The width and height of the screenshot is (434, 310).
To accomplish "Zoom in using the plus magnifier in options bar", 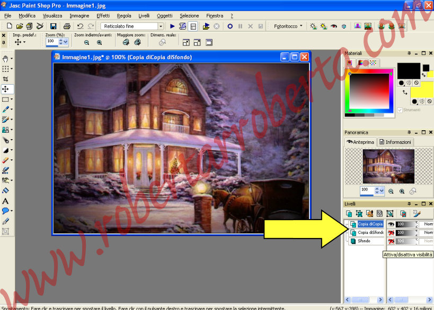I will [x=100, y=42].
